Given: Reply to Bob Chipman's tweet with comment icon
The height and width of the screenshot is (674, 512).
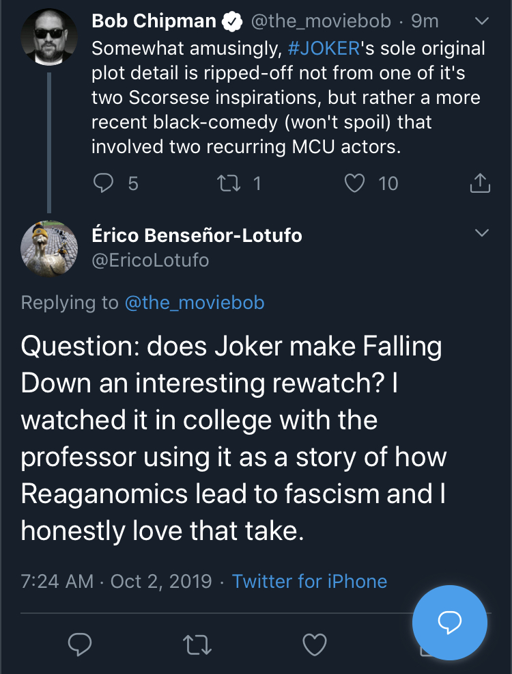Looking at the screenshot, I should coord(103,183).
